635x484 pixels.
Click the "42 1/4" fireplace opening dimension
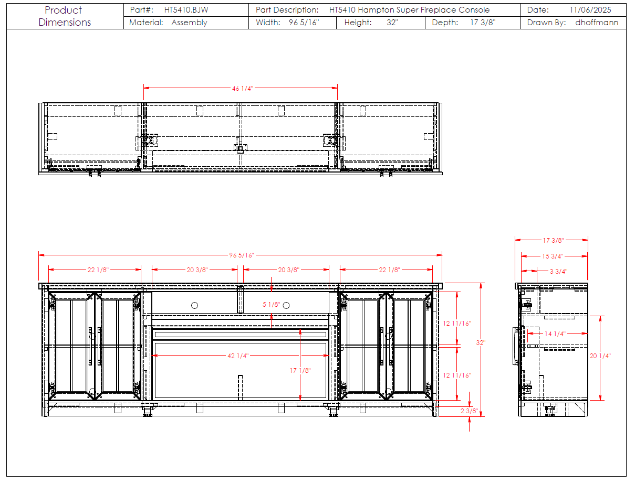pos(238,356)
